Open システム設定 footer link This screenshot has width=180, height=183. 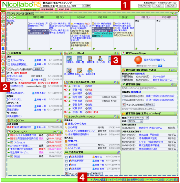coord(172,180)
